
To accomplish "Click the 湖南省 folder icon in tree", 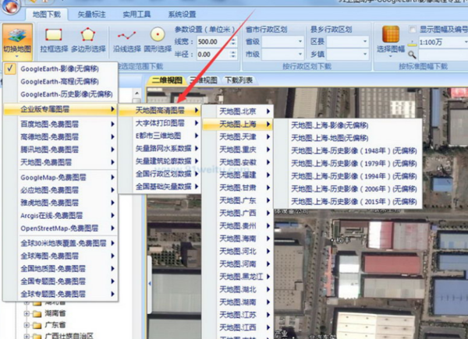I will [37, 313].
